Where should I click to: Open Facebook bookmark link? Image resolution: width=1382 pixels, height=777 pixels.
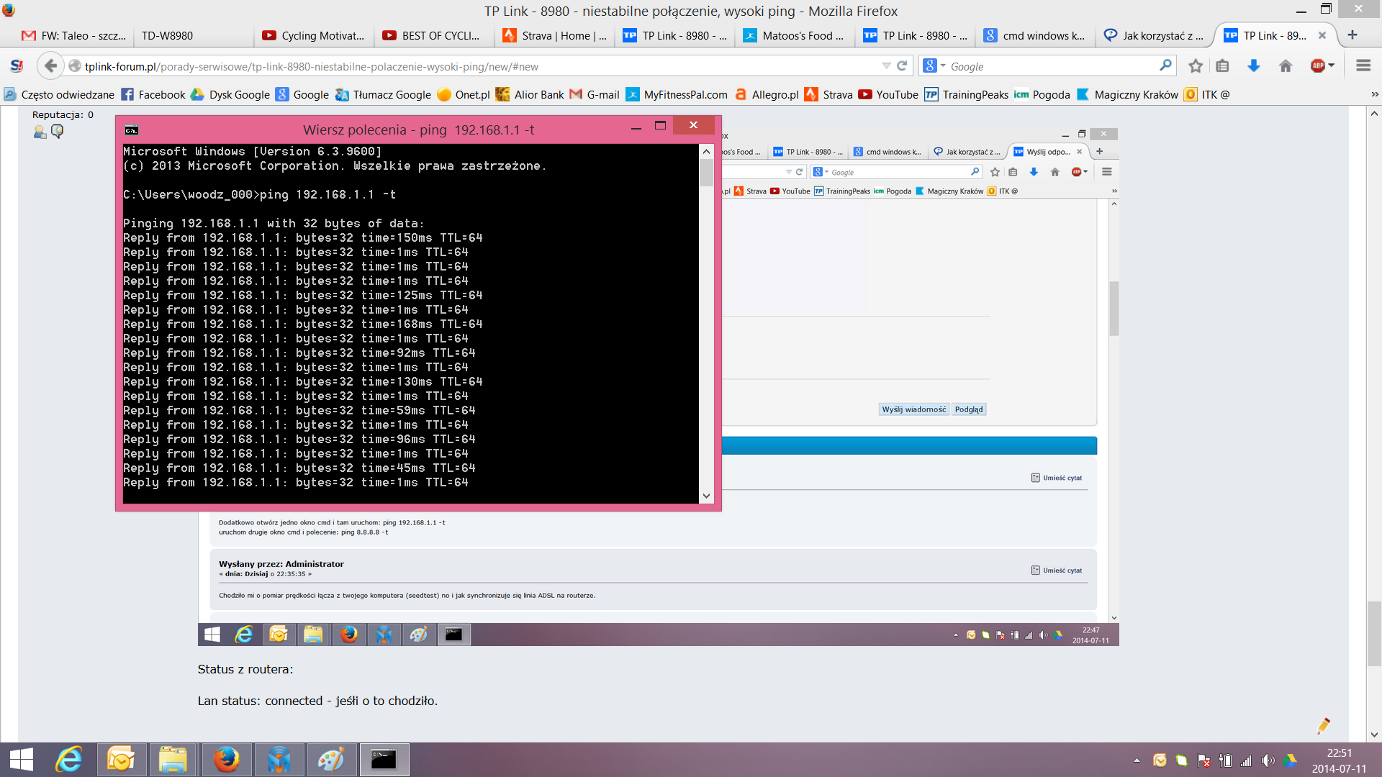click(x=153, y=94)
